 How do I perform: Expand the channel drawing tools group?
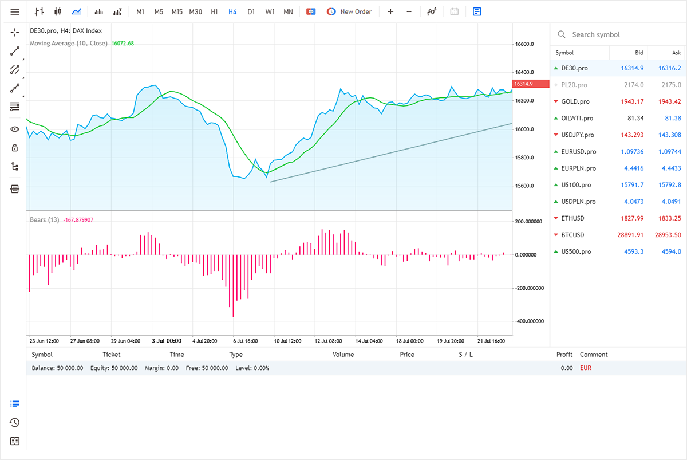click(x=15, y=70)
